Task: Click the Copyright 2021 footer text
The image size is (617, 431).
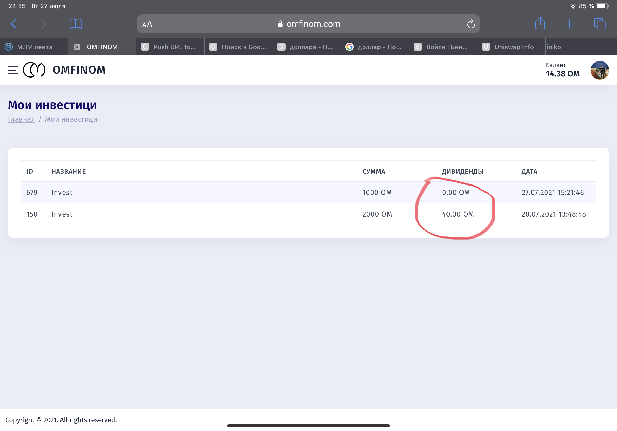Action: tap(61, 420)
